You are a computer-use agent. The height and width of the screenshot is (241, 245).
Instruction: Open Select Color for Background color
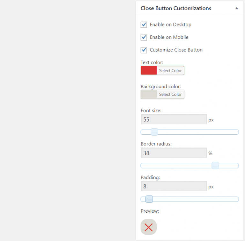170,94
